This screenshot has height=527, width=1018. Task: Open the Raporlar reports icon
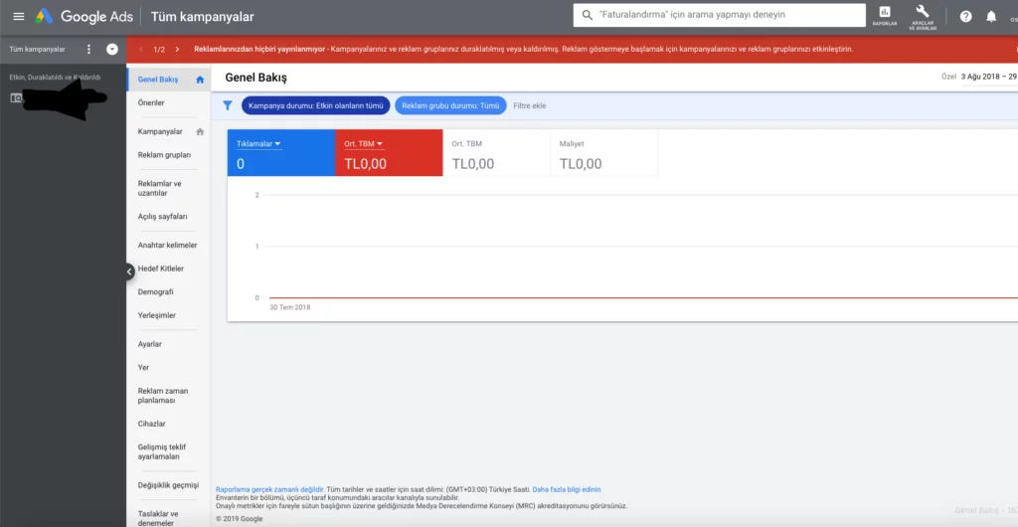coord(883,14)
